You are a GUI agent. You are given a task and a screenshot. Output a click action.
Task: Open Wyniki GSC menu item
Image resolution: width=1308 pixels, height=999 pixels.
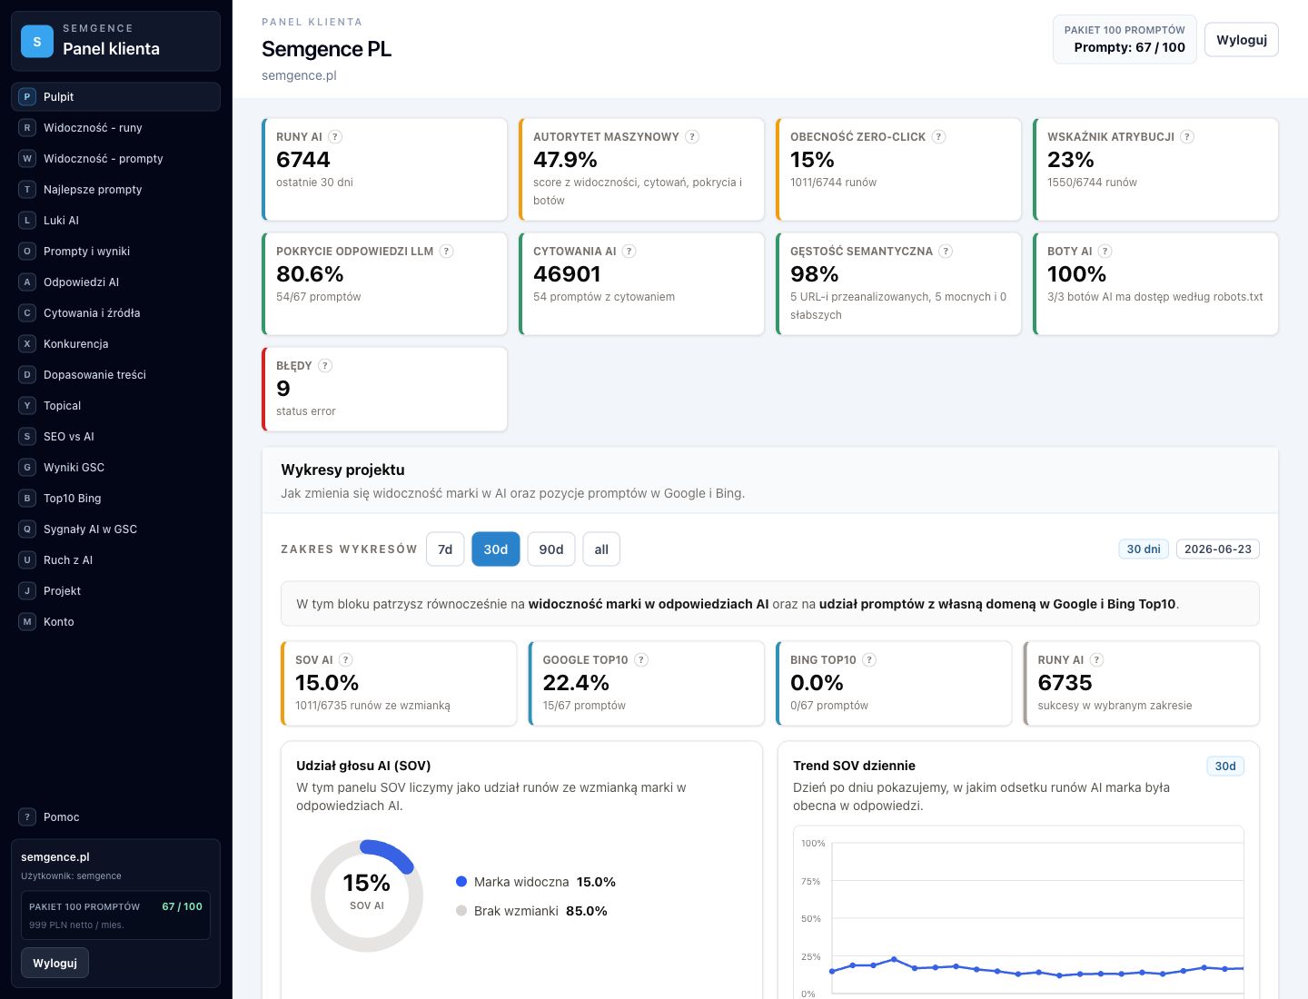[x=116, y=468]
